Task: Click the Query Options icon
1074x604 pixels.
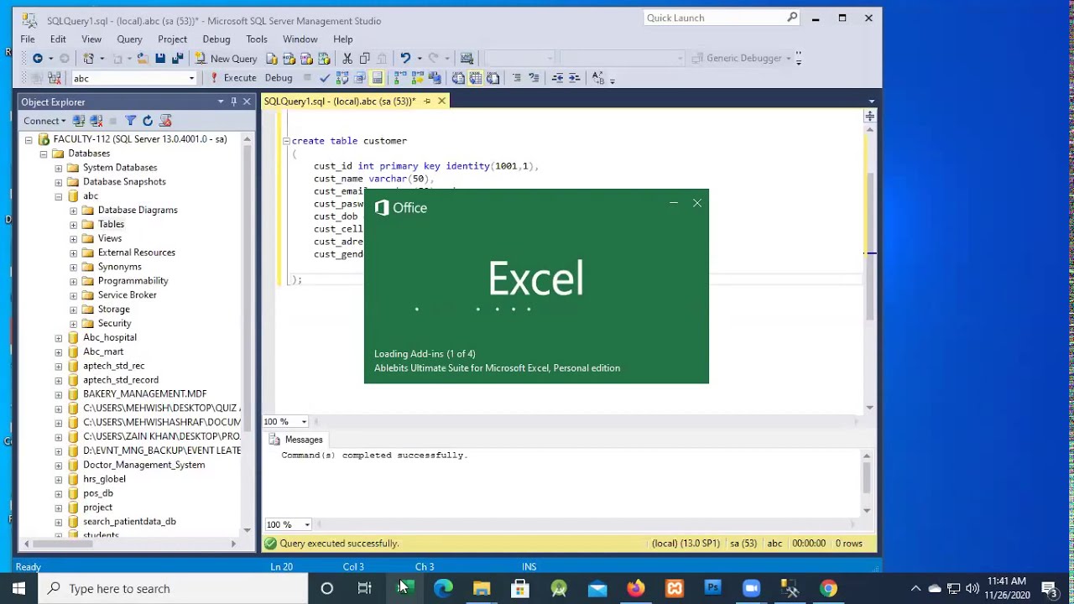Action: click(360, 78)
